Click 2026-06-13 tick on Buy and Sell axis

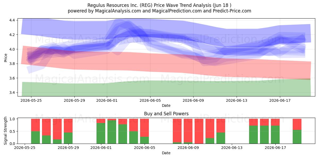click(232, 148)
